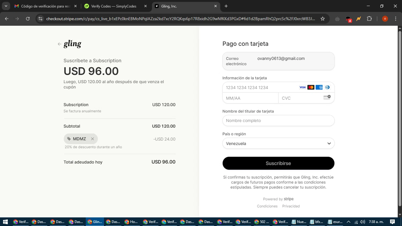Viewport: 402px width, 226px height.
Task: Click the Mastercard icon
Action: (311, 87)
